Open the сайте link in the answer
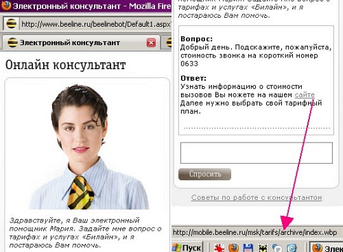Image resolution: width=343 pixels, height=252 pixels. (305, 94)
